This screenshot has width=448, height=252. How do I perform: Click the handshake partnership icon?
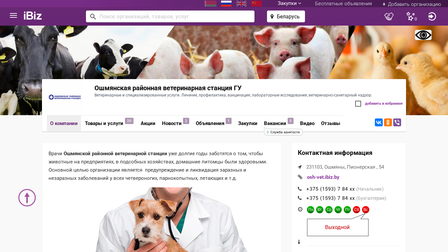click(389, 16)
